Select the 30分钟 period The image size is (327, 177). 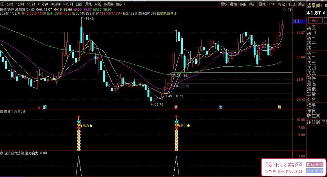56,4
